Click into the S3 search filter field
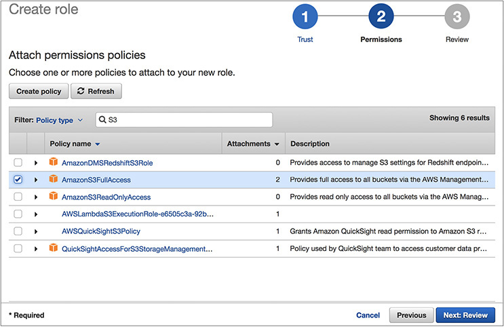This screenshot has width=504, height=327. (187, 120)
